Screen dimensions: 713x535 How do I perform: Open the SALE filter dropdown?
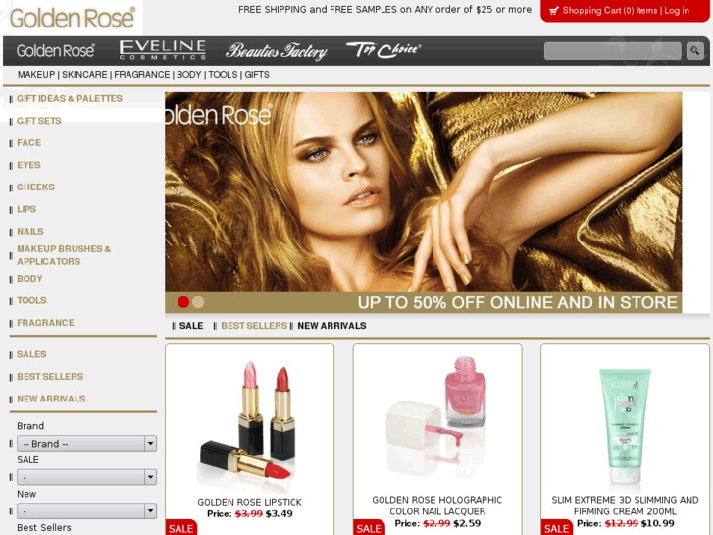click(87, 477)
